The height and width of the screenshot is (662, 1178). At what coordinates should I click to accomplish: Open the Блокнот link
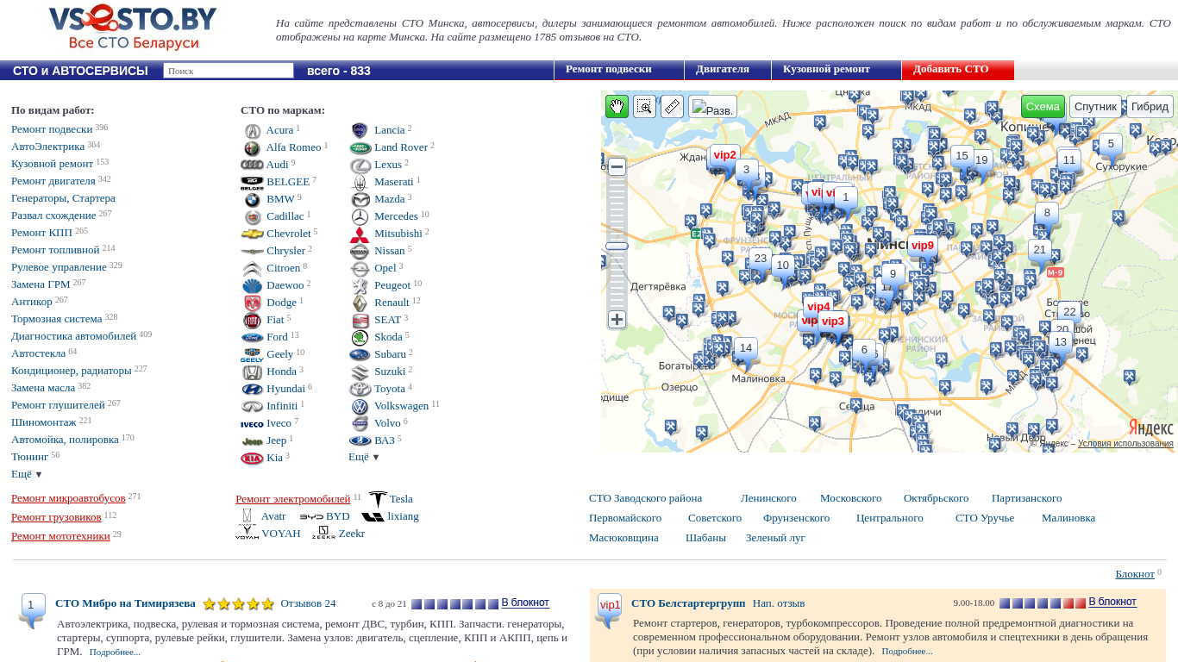(x=1135, y=574)
